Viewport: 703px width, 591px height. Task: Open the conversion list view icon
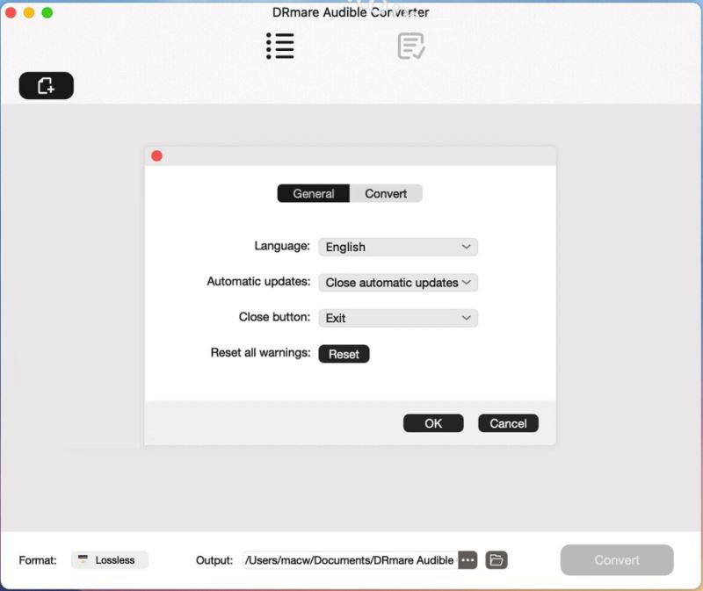click(x=280, y=46)
